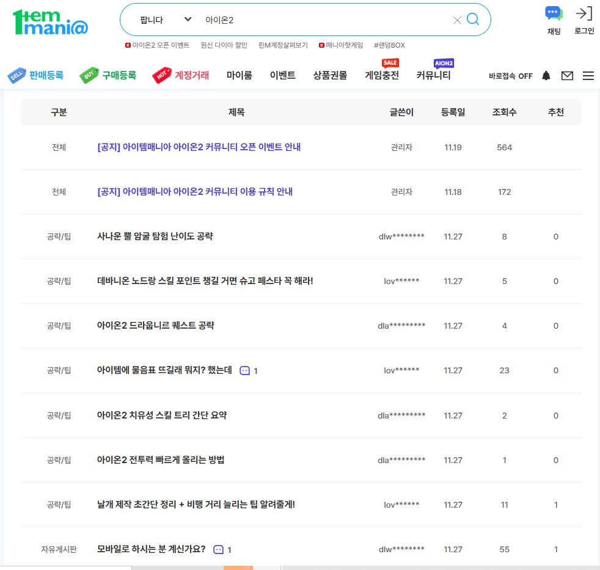Click 원신 다이아 할인 quick link
The width and height of the screenshot is (600, 570).
[224, 45]
